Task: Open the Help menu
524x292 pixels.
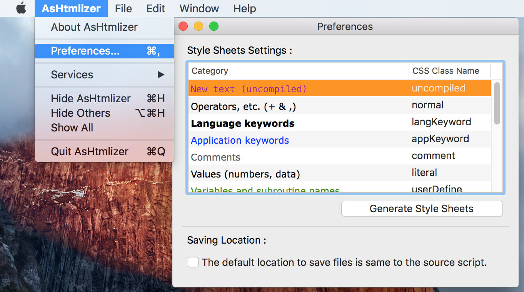Action: [x=244, y=8]
